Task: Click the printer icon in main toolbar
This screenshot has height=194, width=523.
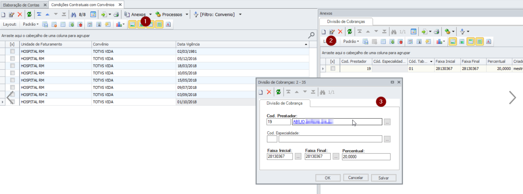Action: click(x=116, y=15)
